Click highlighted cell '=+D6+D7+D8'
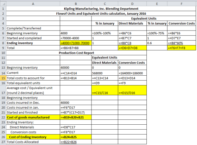This screenshot has height=145, width=197. point(132,48)
